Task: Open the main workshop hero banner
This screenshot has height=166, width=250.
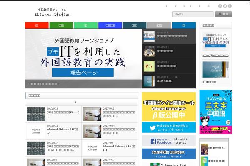Action: pyautogui.click(x=83, y=59)
